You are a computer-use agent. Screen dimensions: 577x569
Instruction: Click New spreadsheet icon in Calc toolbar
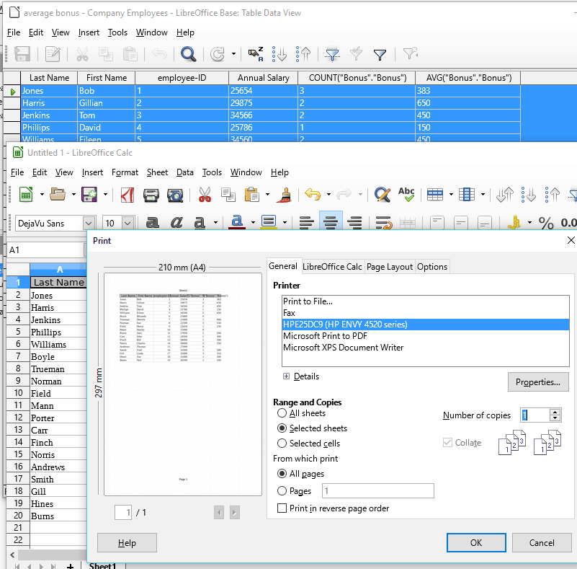(x=26, y=195)
